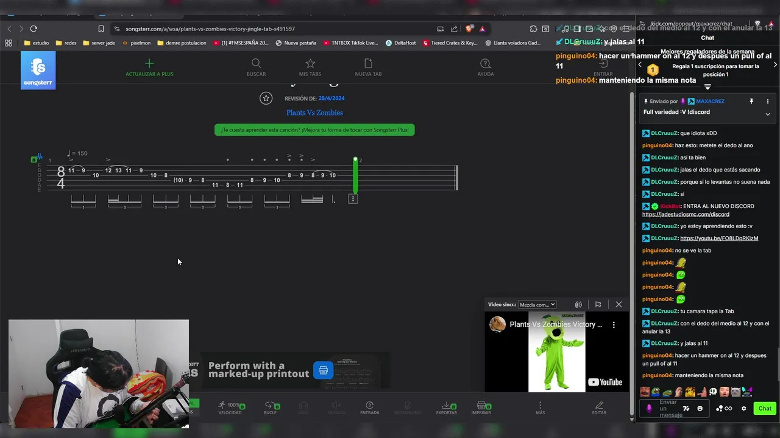Open the Mis Tabs favorites menu
The width and height of the screenshot is (780, 438).
[x=310, y=68]
